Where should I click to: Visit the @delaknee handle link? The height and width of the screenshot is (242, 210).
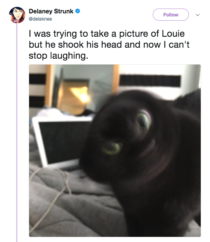(x=40, y=19)
